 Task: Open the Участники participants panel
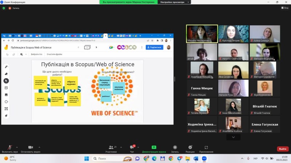tap(111, 149)
